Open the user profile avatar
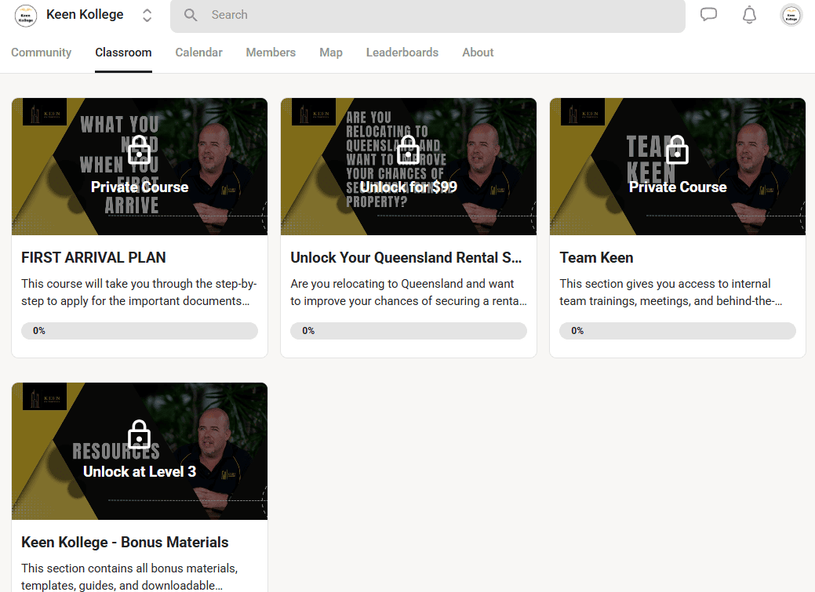This screenshot has width=815, height=592. point(791,15)
